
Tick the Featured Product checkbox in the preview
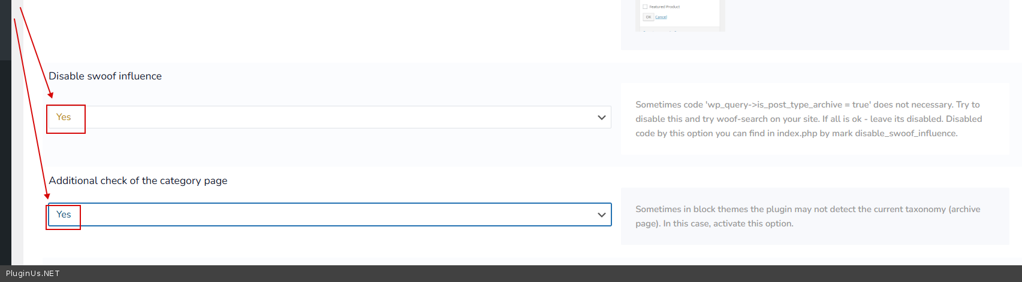click(645, 7)
